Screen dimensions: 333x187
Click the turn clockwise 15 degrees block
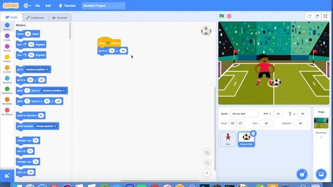click(x=31, y=45)
